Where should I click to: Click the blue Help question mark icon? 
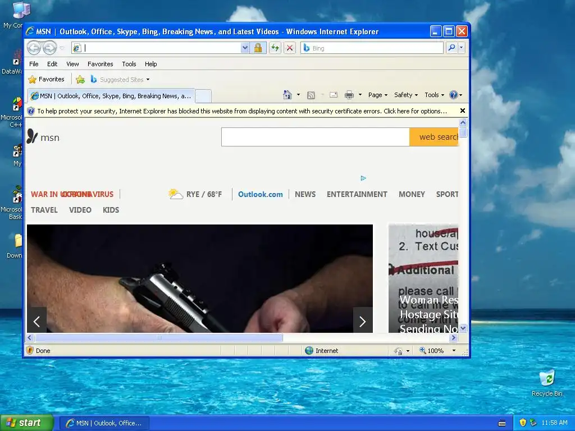(454, 95)
